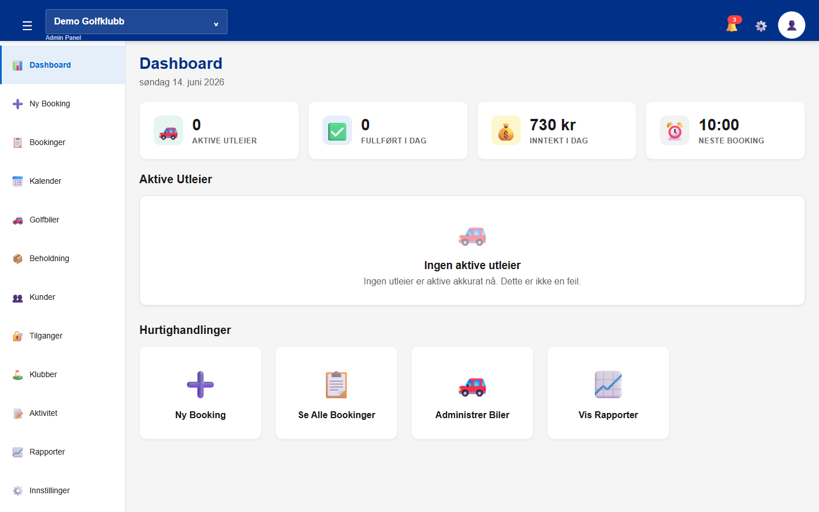Click the Aktivitet memo sidebar icon
819x512 pixels.
click(x=18, y=413)
